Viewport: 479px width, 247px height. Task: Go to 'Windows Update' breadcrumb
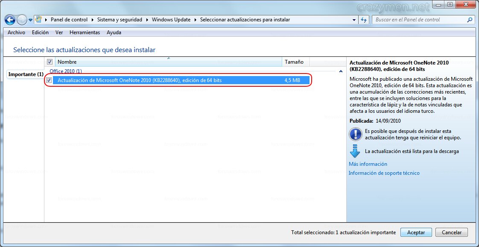point(171,20)
